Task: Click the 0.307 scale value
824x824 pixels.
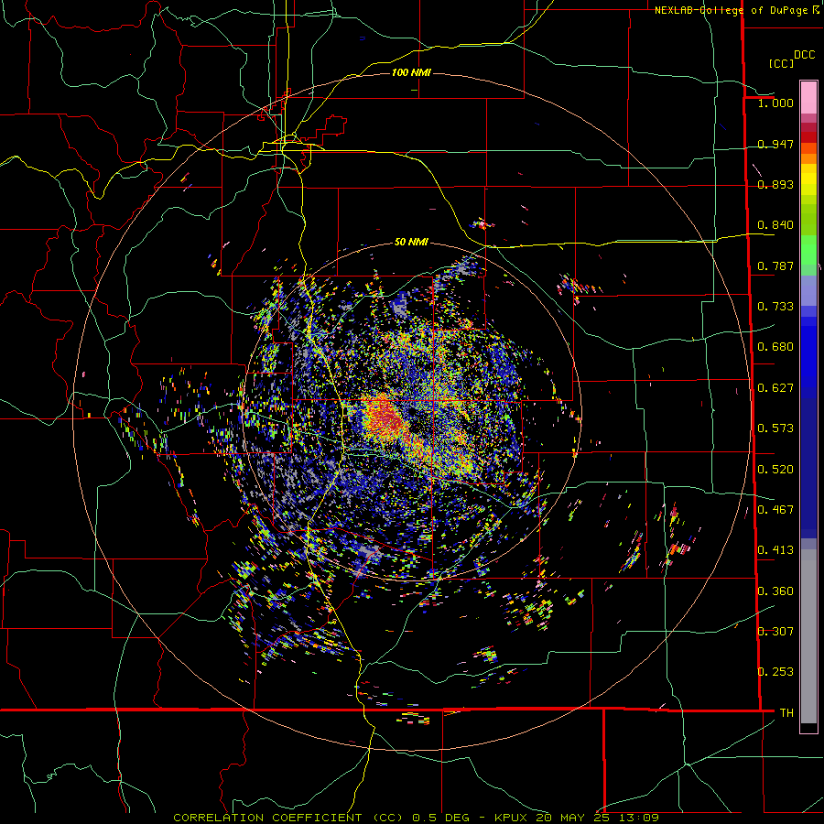Action: (775, 631)
